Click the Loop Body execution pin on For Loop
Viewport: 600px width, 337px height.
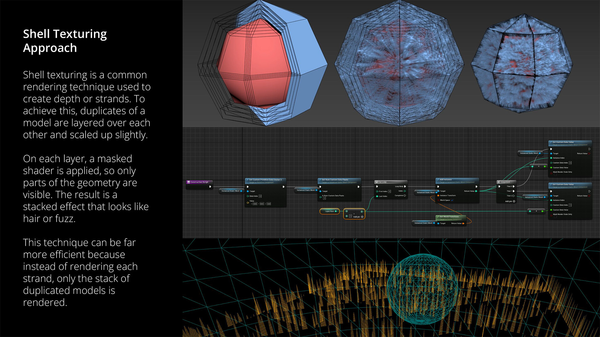405,187
